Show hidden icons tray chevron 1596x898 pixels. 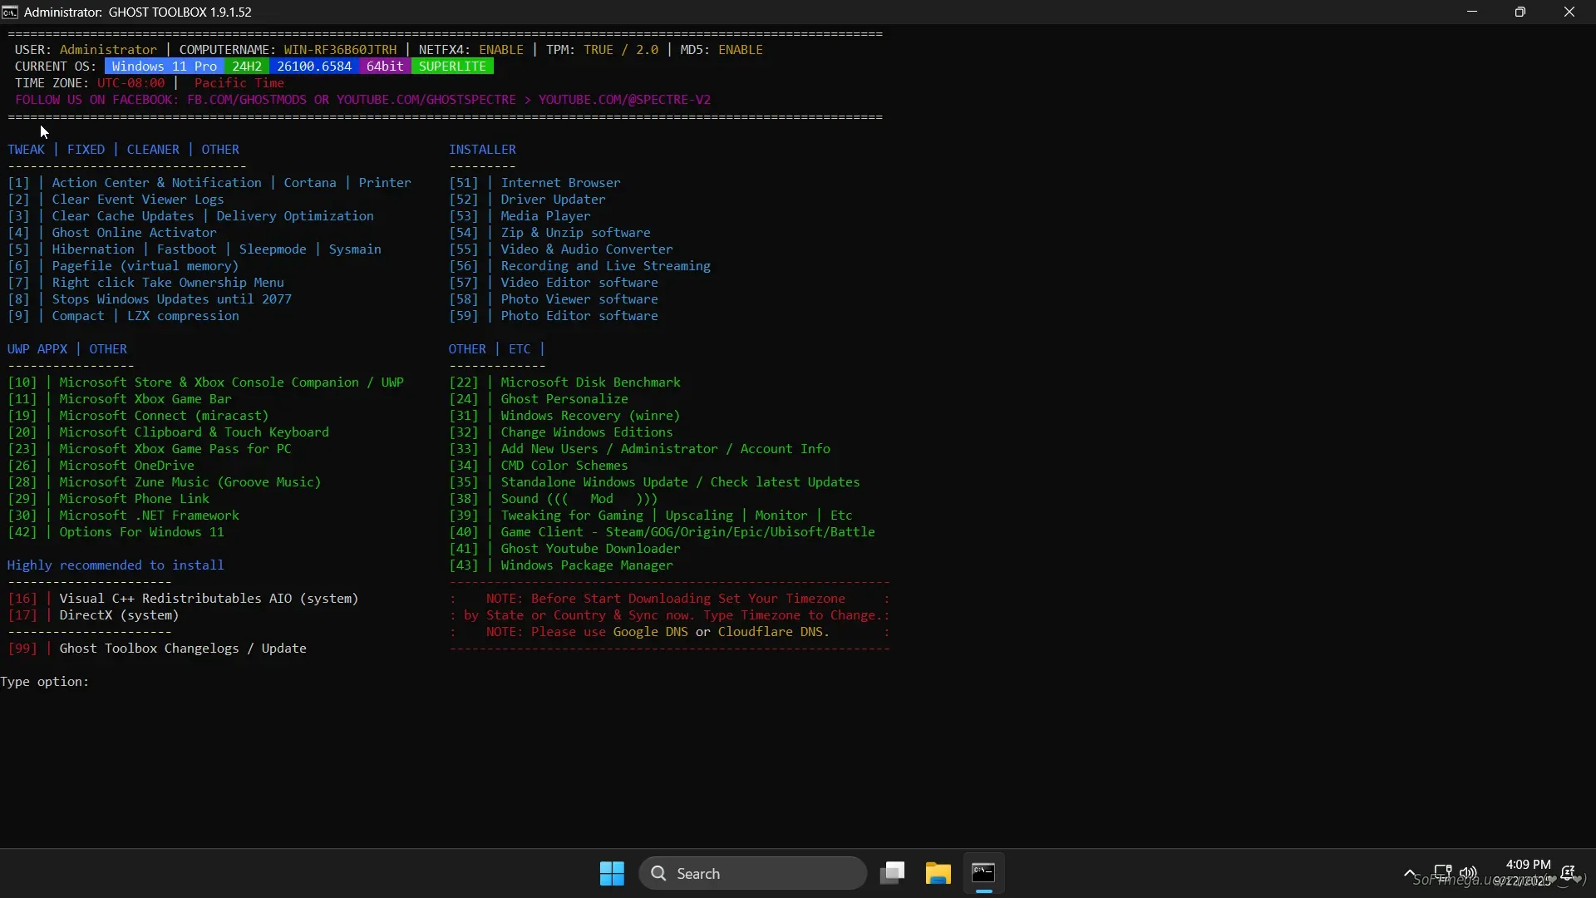1410,873
